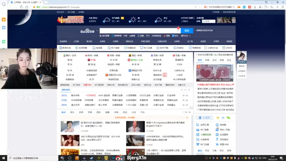Open the 拼多多 link
This screenshot has height=161, width=286.
(x=135, y=64)
